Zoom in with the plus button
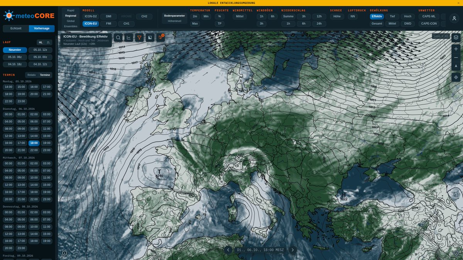The width and height of the screenshot is (463, 260). pos(456,49)
